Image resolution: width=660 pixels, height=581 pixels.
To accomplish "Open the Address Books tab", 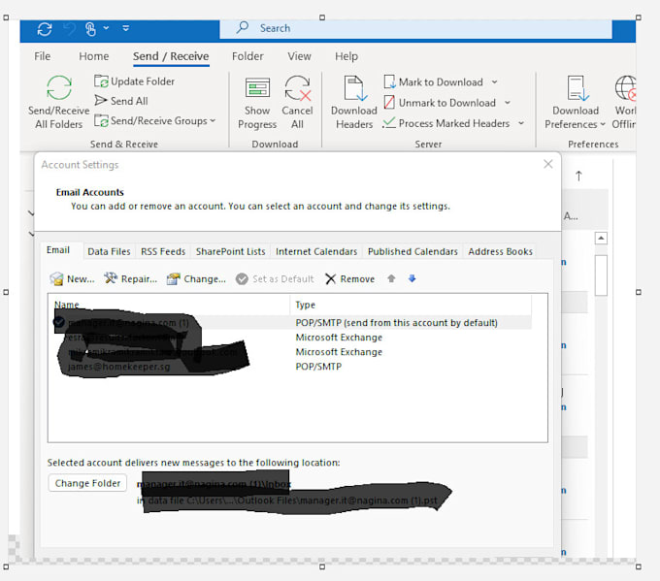I will pyautogui.click(x=501, y=251).
